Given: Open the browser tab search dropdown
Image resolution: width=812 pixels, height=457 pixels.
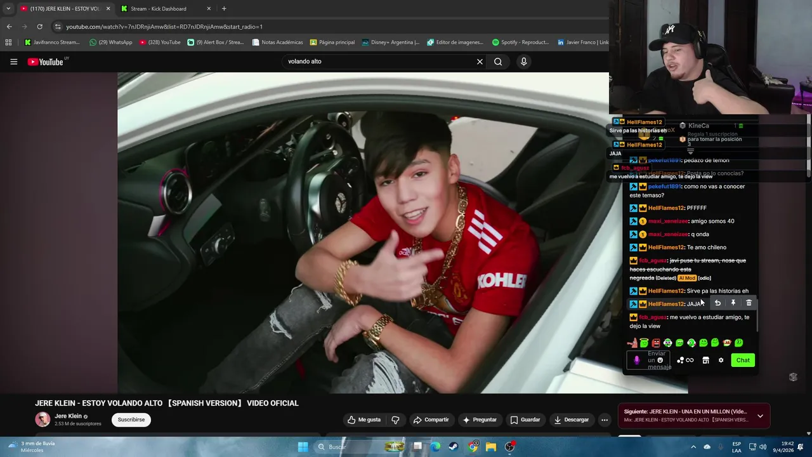Looking at the screenshot, I should pos(8,8).
